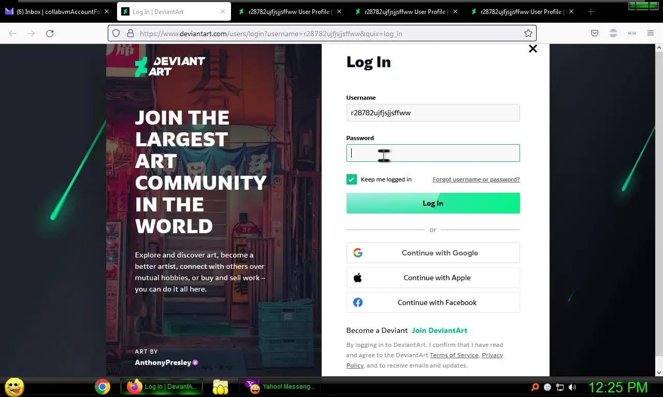Reload the page with the refresh icon

50,33
